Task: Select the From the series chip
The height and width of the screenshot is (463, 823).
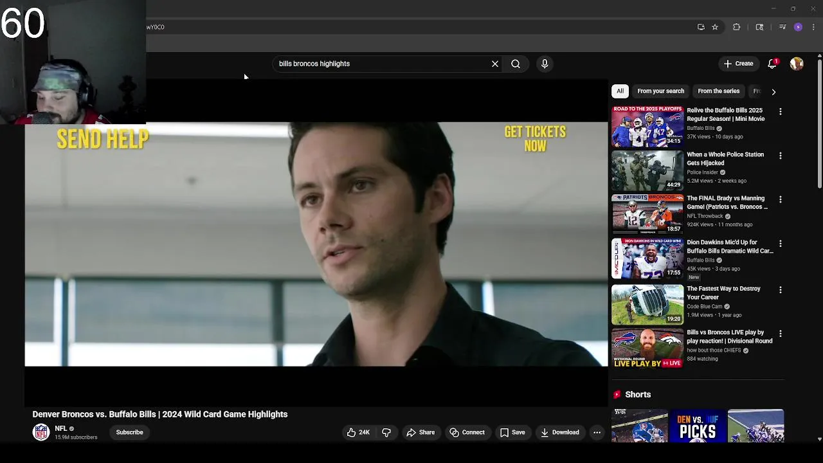Action: [x=718, y=91]
